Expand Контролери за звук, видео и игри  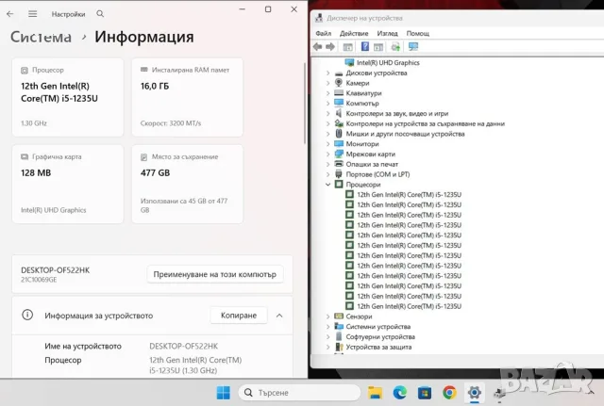327,113
